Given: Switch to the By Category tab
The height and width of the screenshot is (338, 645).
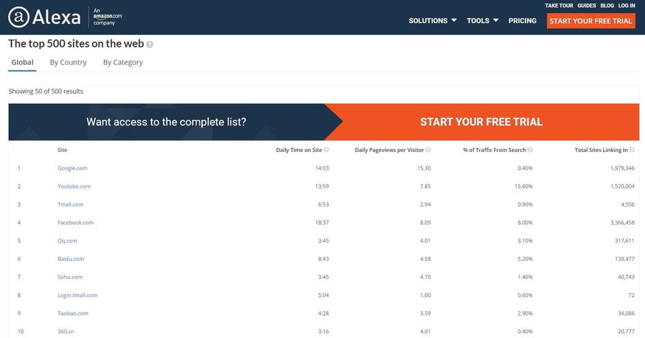Looking at the screenshot, I should pos(123,63).
